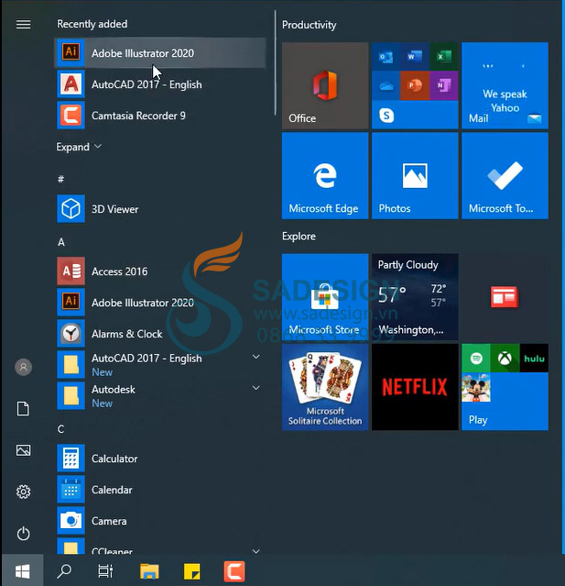The height and width of the screenshot is (586, 565).
Task: Open Alarms & Clock app
Action: point(126,334)
